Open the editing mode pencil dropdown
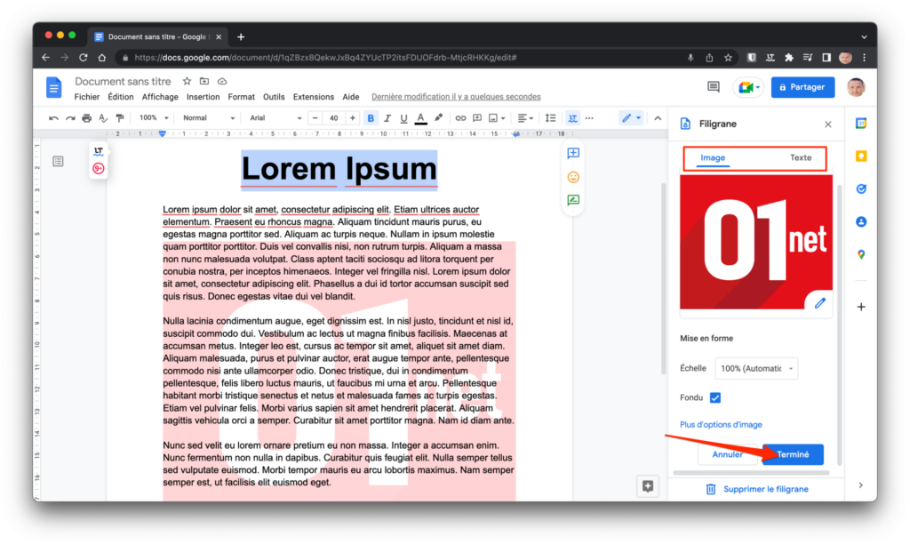 point(632,118)
